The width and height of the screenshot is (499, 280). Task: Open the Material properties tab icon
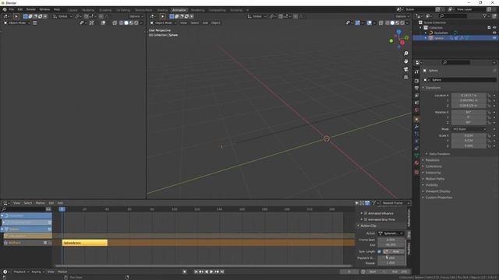pyautogui.click(x=416, y=163)
